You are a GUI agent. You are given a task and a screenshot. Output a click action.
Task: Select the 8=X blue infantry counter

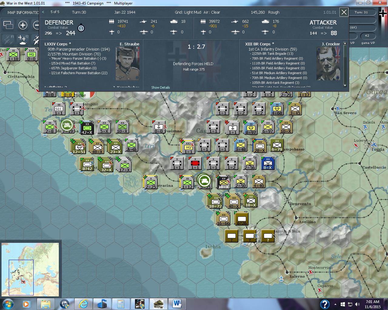(x=268, y=163)
